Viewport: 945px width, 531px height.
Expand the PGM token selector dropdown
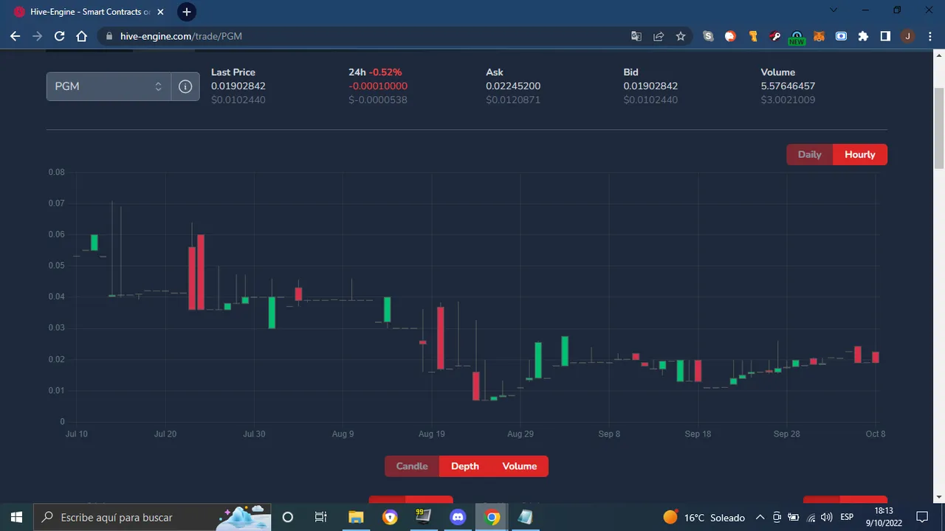pyautogui.click(x=109, y=86)
